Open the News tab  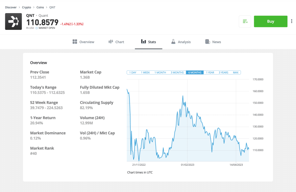213,42
